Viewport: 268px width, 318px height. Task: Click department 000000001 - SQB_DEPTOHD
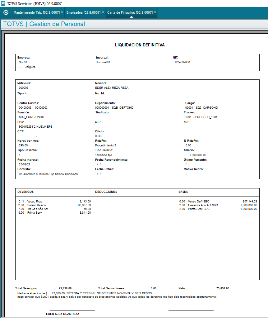(x=114, y=108)
